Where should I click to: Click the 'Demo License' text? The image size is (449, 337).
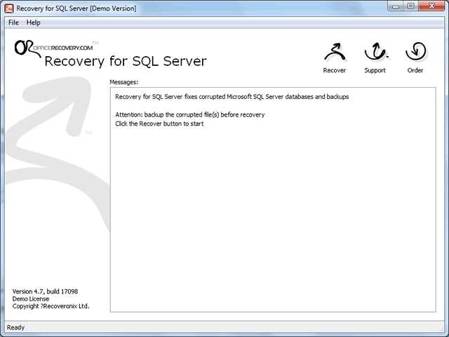(x=31, y=299)
